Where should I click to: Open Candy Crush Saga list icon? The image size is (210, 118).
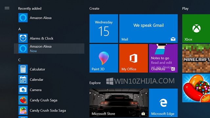click(23, 100)
